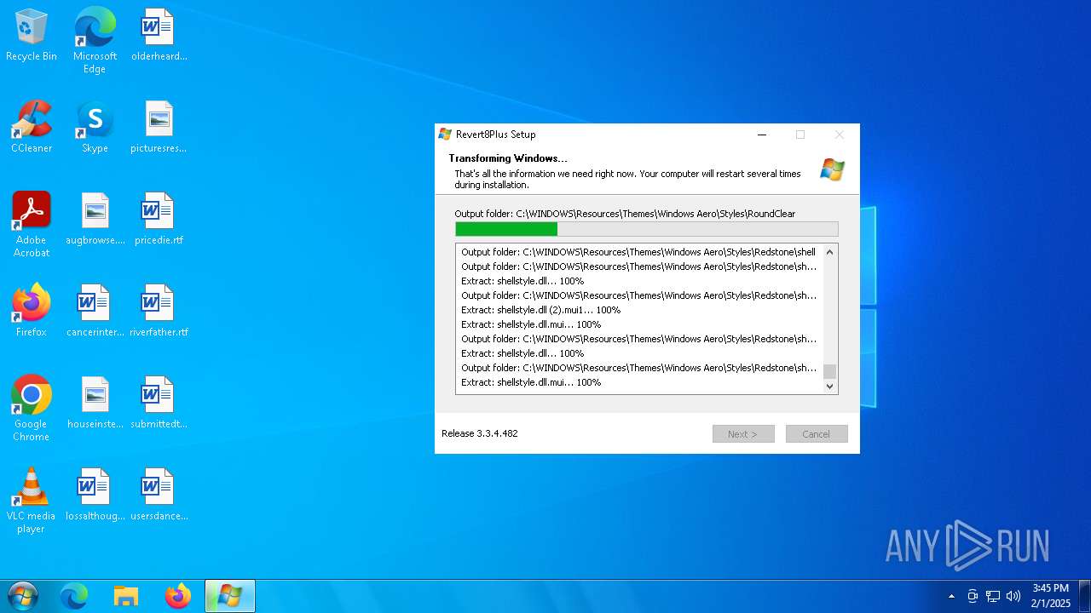This screenshot has width=1091, height=613.
Task: Open the volume control tray icon
Action: 1013,596
